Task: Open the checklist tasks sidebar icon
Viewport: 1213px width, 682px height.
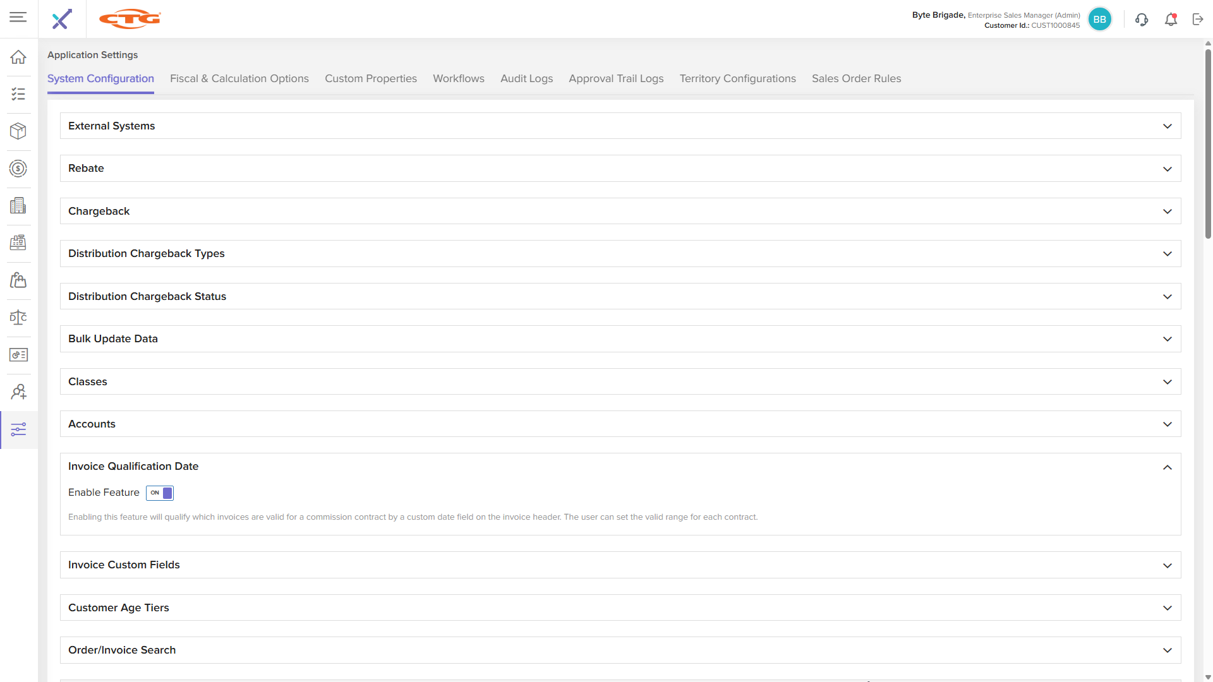Action: (18, 94)
